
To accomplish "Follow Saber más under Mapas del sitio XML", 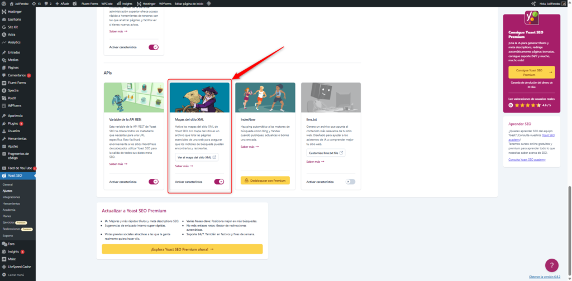I will [184, 166].
